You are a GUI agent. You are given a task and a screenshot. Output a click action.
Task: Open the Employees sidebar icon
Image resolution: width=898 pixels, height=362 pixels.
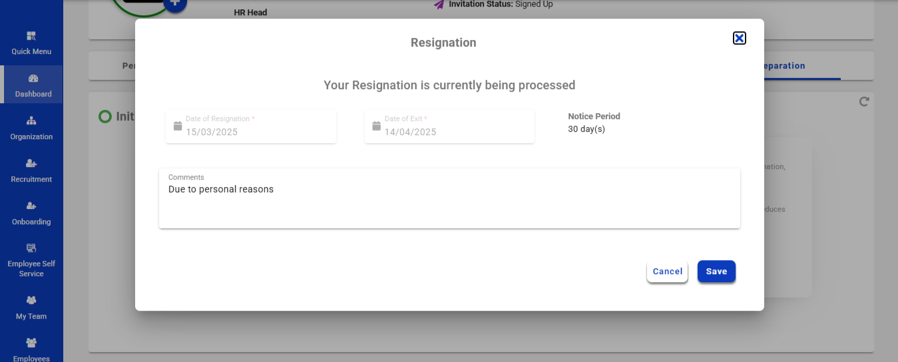pyautogui.click(x=31, y=343)
